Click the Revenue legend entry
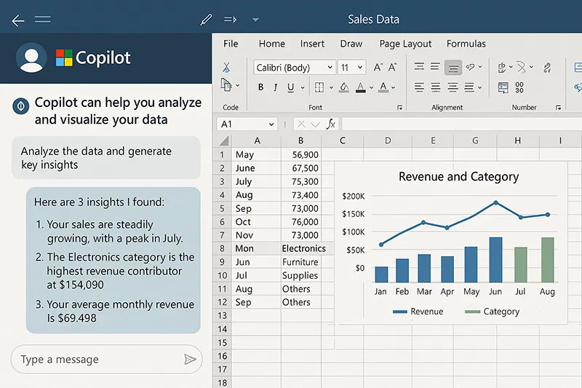Viewport: 582px width, 388px height. coord(418,312)
